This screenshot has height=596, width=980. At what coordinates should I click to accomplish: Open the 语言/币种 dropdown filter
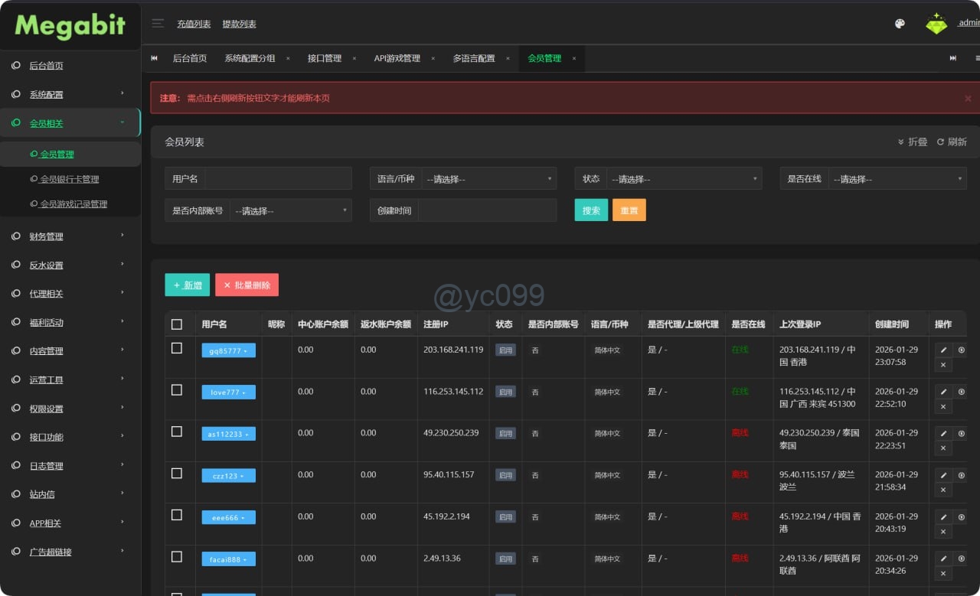click(488, 179)
